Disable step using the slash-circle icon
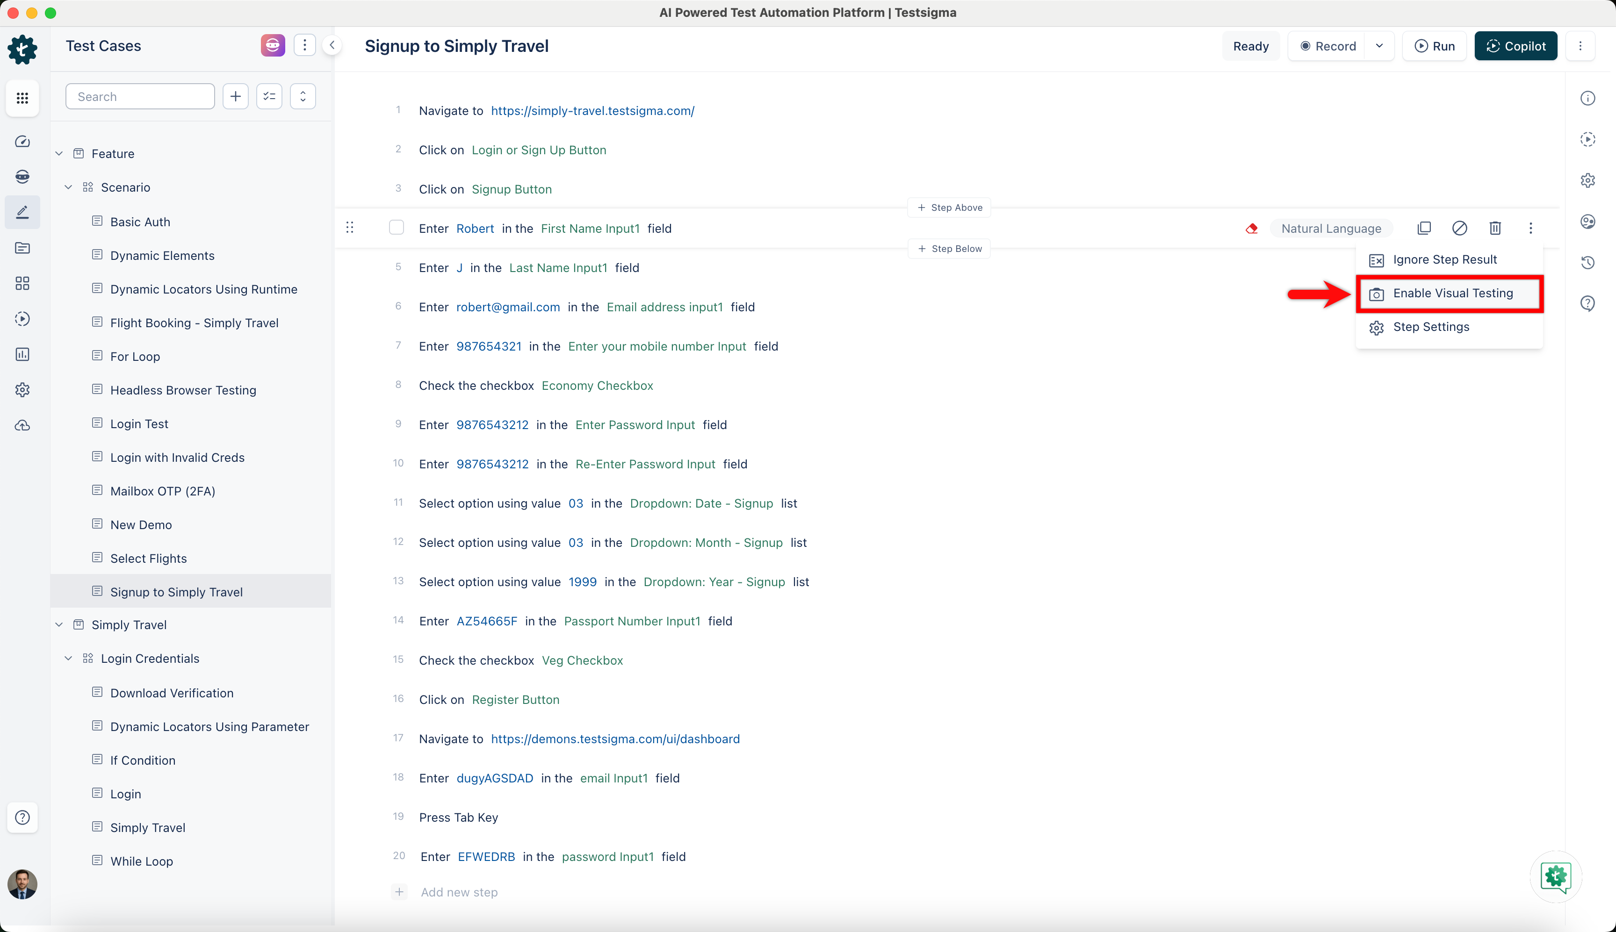 (1460, 229)
